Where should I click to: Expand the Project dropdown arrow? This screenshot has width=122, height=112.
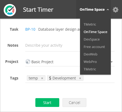[x=112, y=62]
